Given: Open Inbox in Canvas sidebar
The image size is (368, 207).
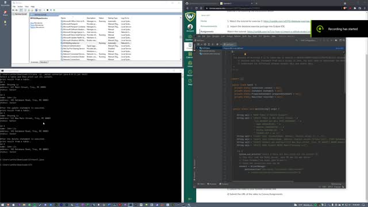Looking at the screenshot, I should coord(190,64).
